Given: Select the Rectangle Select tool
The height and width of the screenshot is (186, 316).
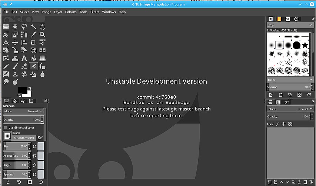Looking at the screenshot, I should coord(6,27).
